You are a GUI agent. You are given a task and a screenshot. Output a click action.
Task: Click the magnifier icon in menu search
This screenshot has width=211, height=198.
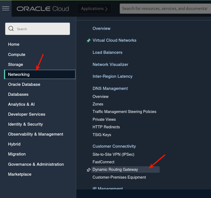(11, 29)
